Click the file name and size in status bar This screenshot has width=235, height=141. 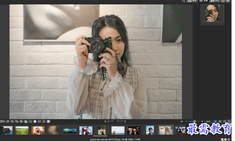(x=115, y=139)
